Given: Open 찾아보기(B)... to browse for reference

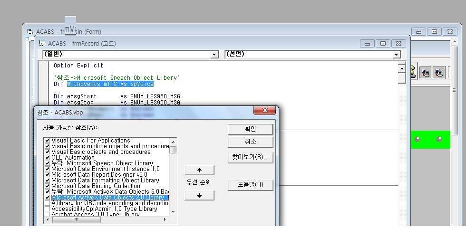Looking at the screenshot, I should (250, 157).
